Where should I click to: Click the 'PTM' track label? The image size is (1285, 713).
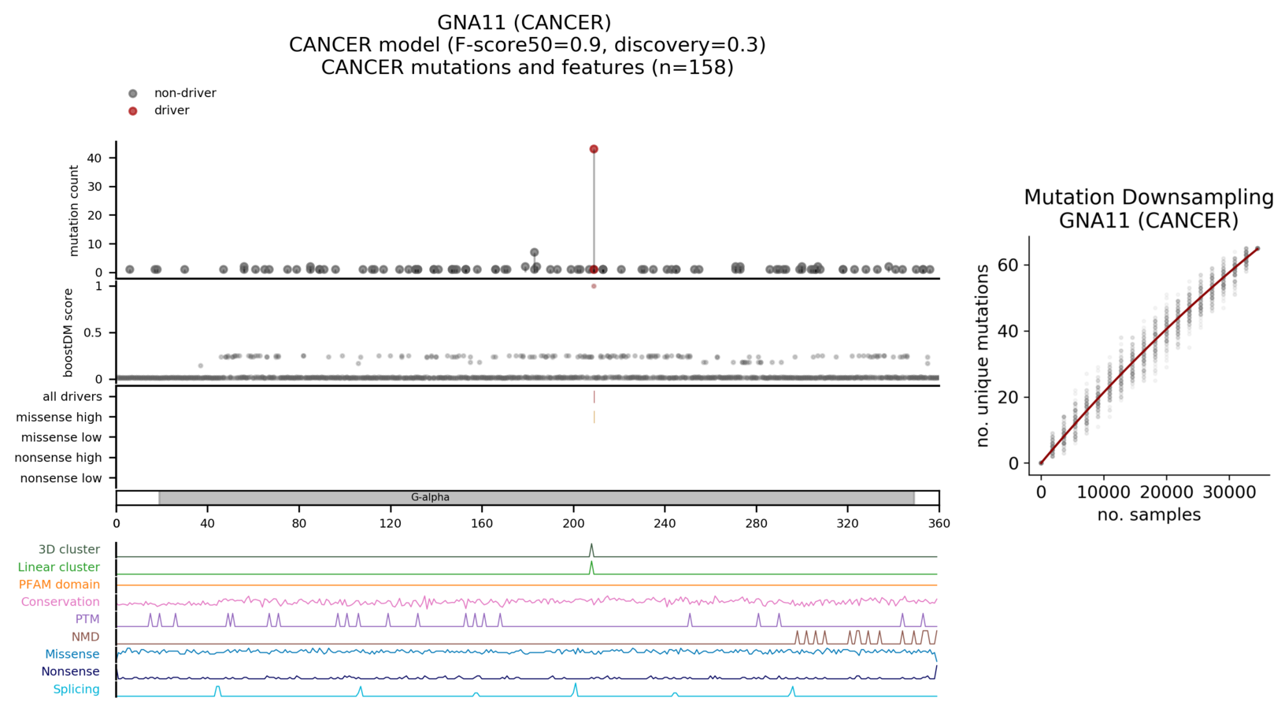87,619
